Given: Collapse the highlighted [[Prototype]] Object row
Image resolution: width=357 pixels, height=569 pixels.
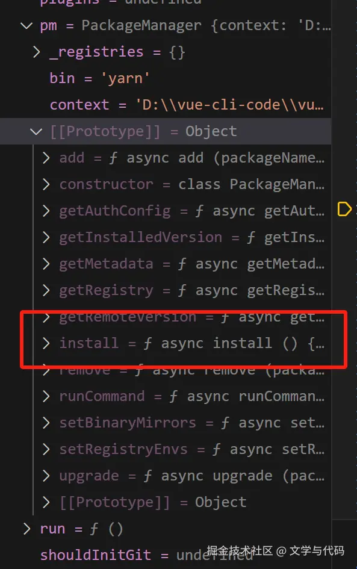Looking at the screenshot, I should (x=36, y=131).
